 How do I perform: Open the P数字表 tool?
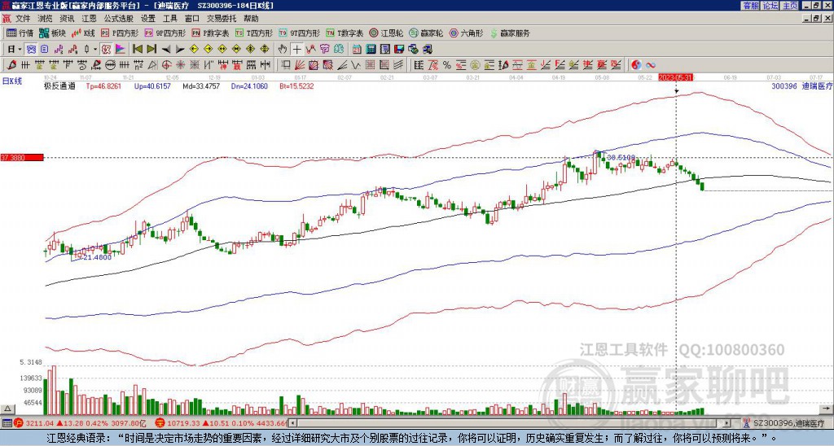[210, 33]
